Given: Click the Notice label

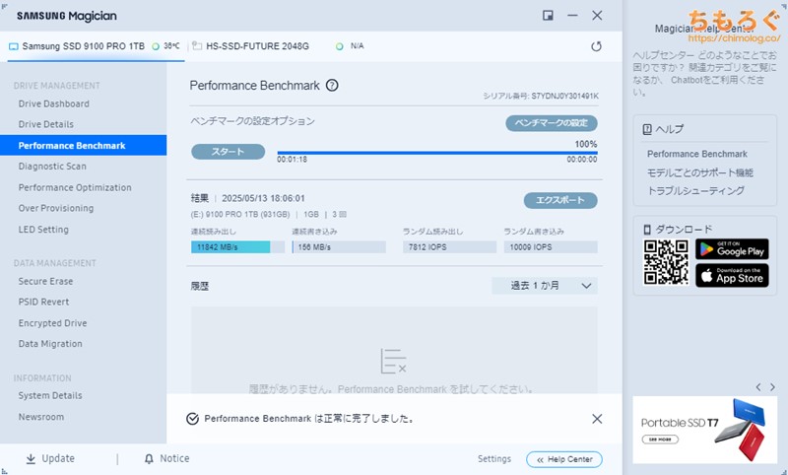Looking at the screenshot, I should click(x=174, y=458).
